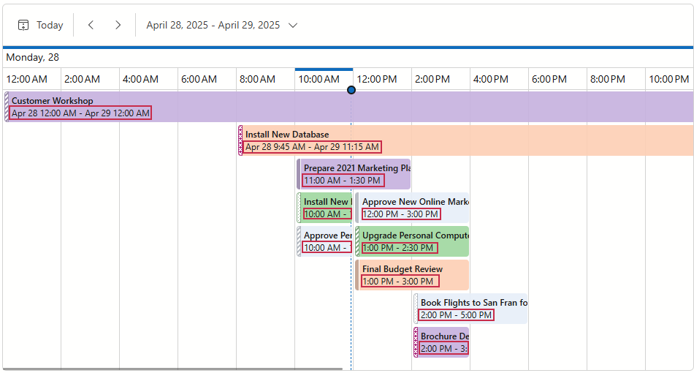The width and height of the screenshot is (694, 373).
Task: Click the horizontal scrollbar at bottom
Action: point(172,369)
